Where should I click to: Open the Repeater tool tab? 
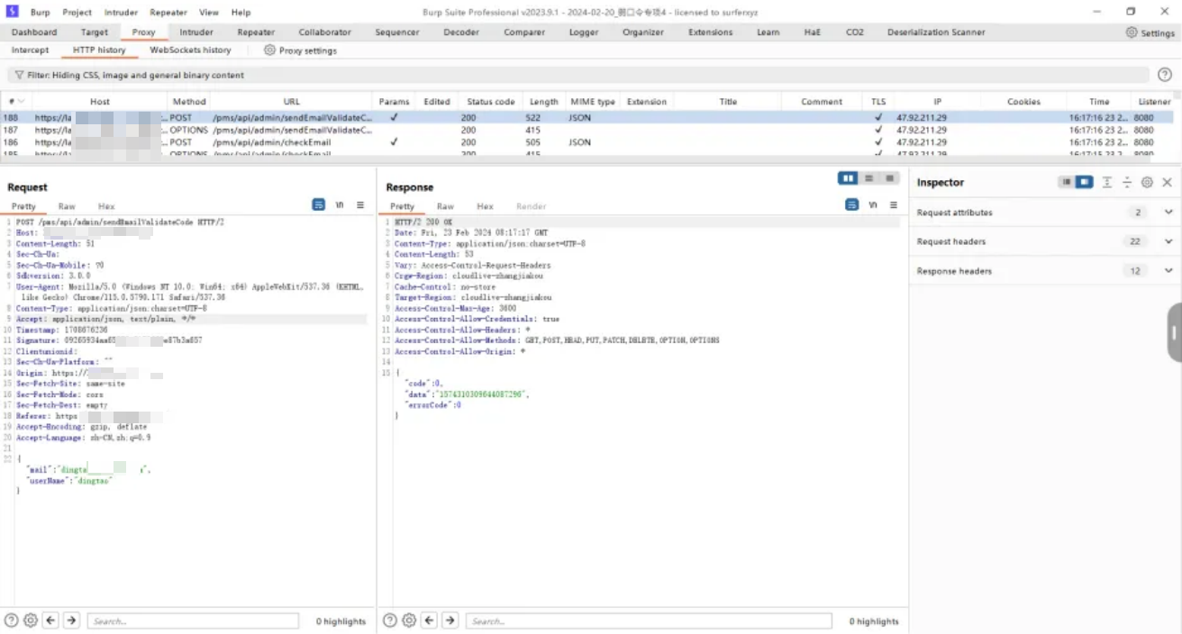[256, 32]
